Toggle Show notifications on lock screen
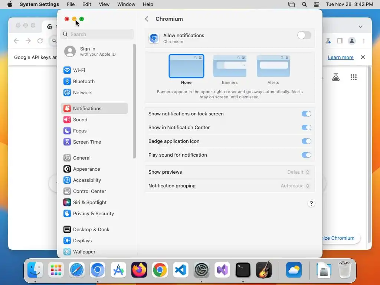 coord(306,114)
